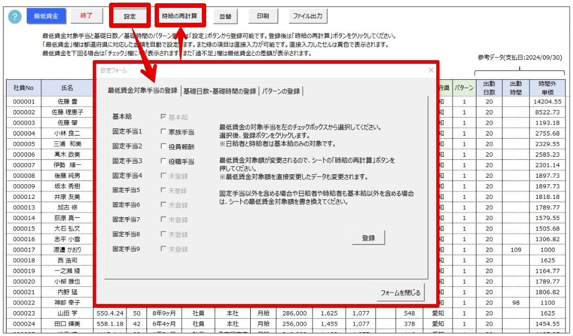The height and width of the screenshot is (336, 573).
Task: Select the name cell 伊勢 順一
Action: 67,165
